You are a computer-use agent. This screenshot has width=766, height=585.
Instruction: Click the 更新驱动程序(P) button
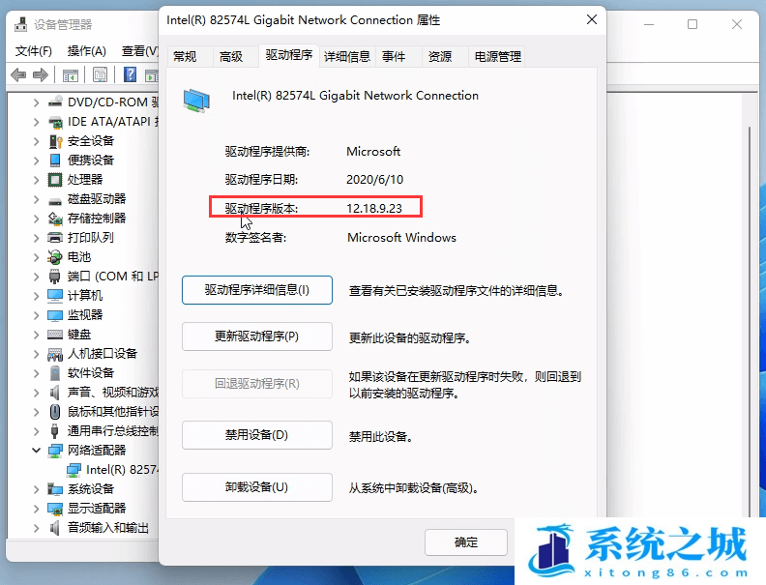(257, 336)
